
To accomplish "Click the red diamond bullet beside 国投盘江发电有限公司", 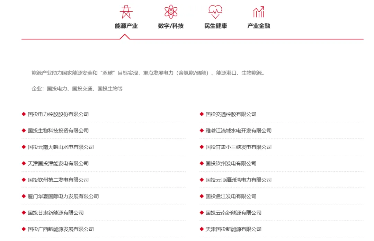I will pos(202,196).
